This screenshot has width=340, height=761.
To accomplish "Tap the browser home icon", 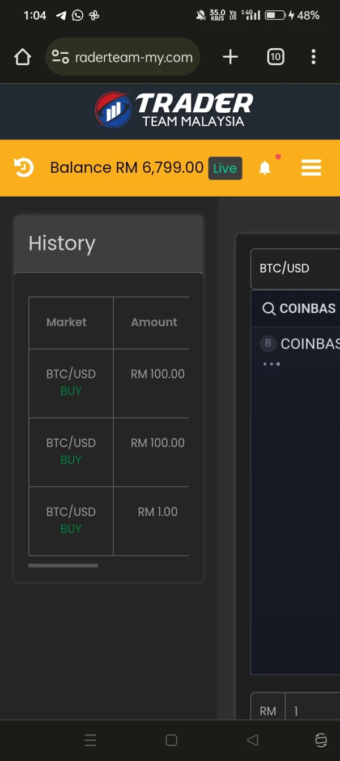I will tap(22, 57).
